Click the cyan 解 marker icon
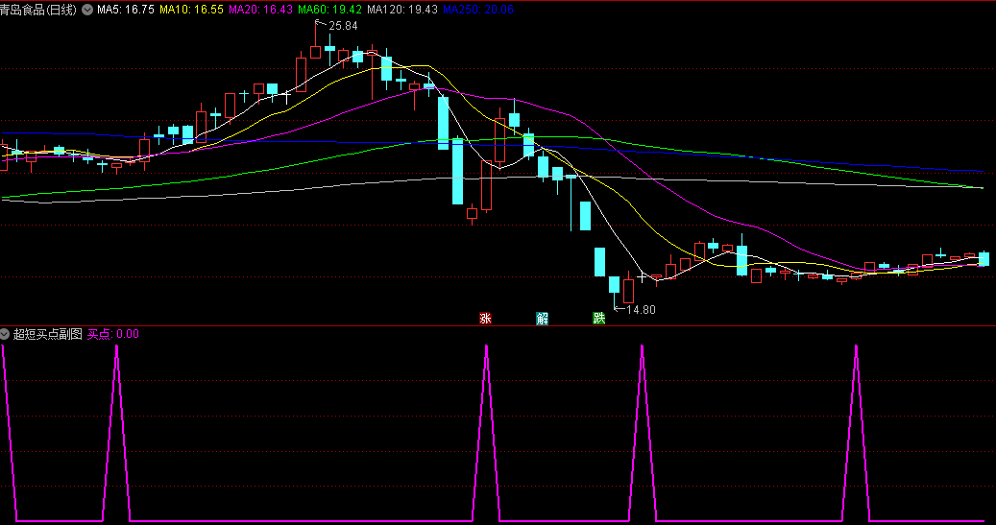 (x=542, y=318)
